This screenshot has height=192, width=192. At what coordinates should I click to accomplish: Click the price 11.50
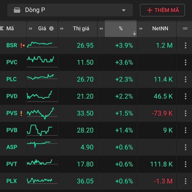coord(85,62)
